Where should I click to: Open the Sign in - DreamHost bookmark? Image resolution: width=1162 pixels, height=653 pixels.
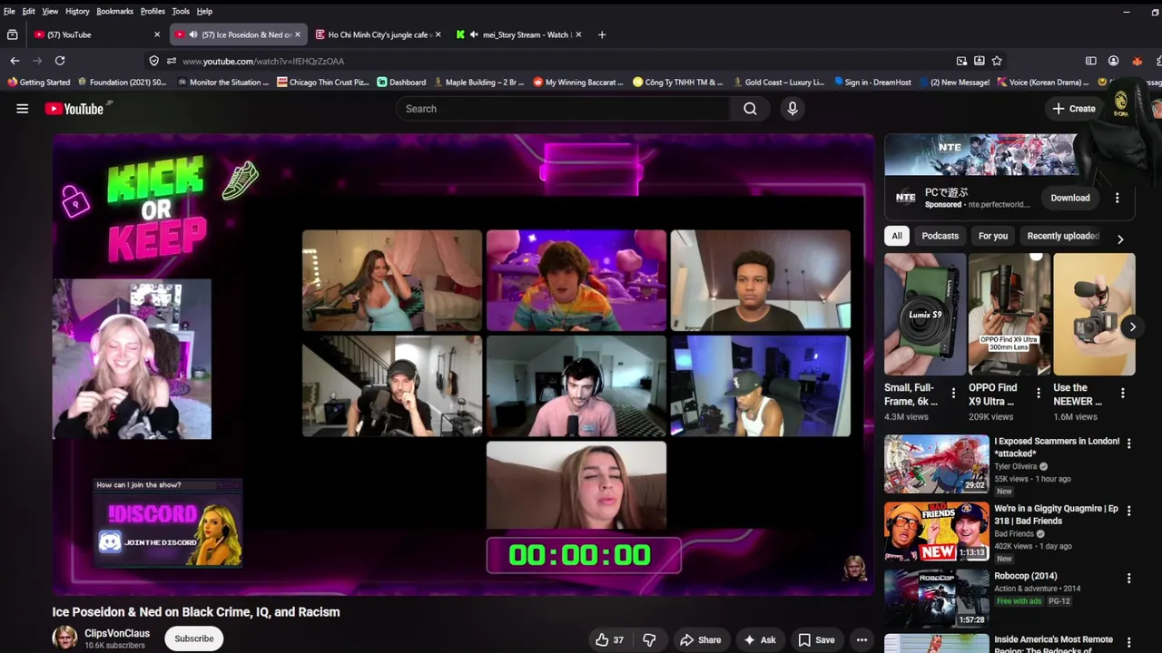(x=872, y=82)
